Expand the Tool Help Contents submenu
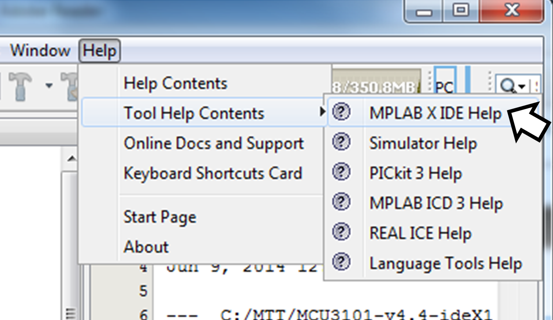The width and height of the screenshot is (553, 320). (195, 113)
